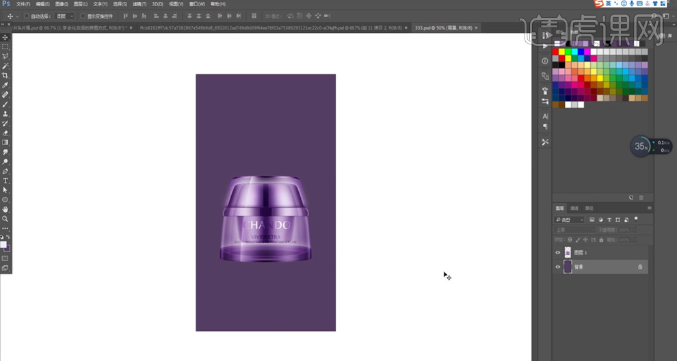Switch to the 通道 panel tab
The width and height of the screenshot is (677, 361).
tap(574, 208)
